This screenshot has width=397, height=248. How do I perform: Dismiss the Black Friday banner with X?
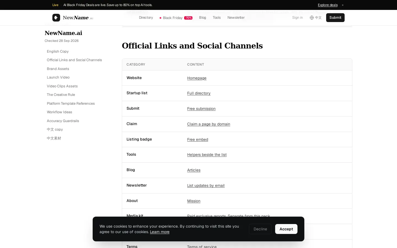[x=343, y=5]
